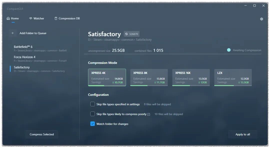Enable Skip file types specified in settings
Screen dimensions: 270x148
point(92,104)
